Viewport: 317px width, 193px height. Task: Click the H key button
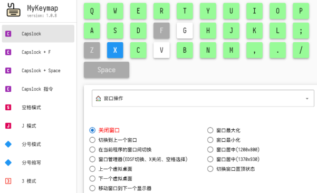(x=208, y=31)
